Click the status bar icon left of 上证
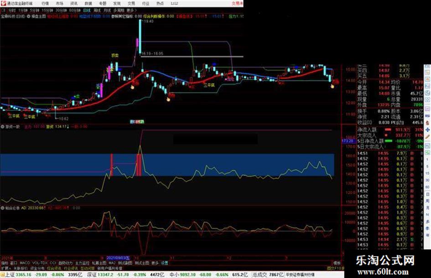Screen dimensions: 431x278 [2, 275]
